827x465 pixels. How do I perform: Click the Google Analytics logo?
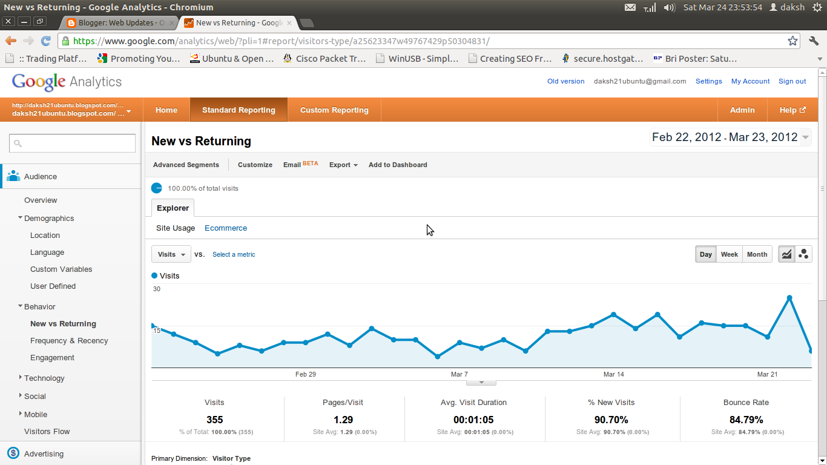[67, 81]
